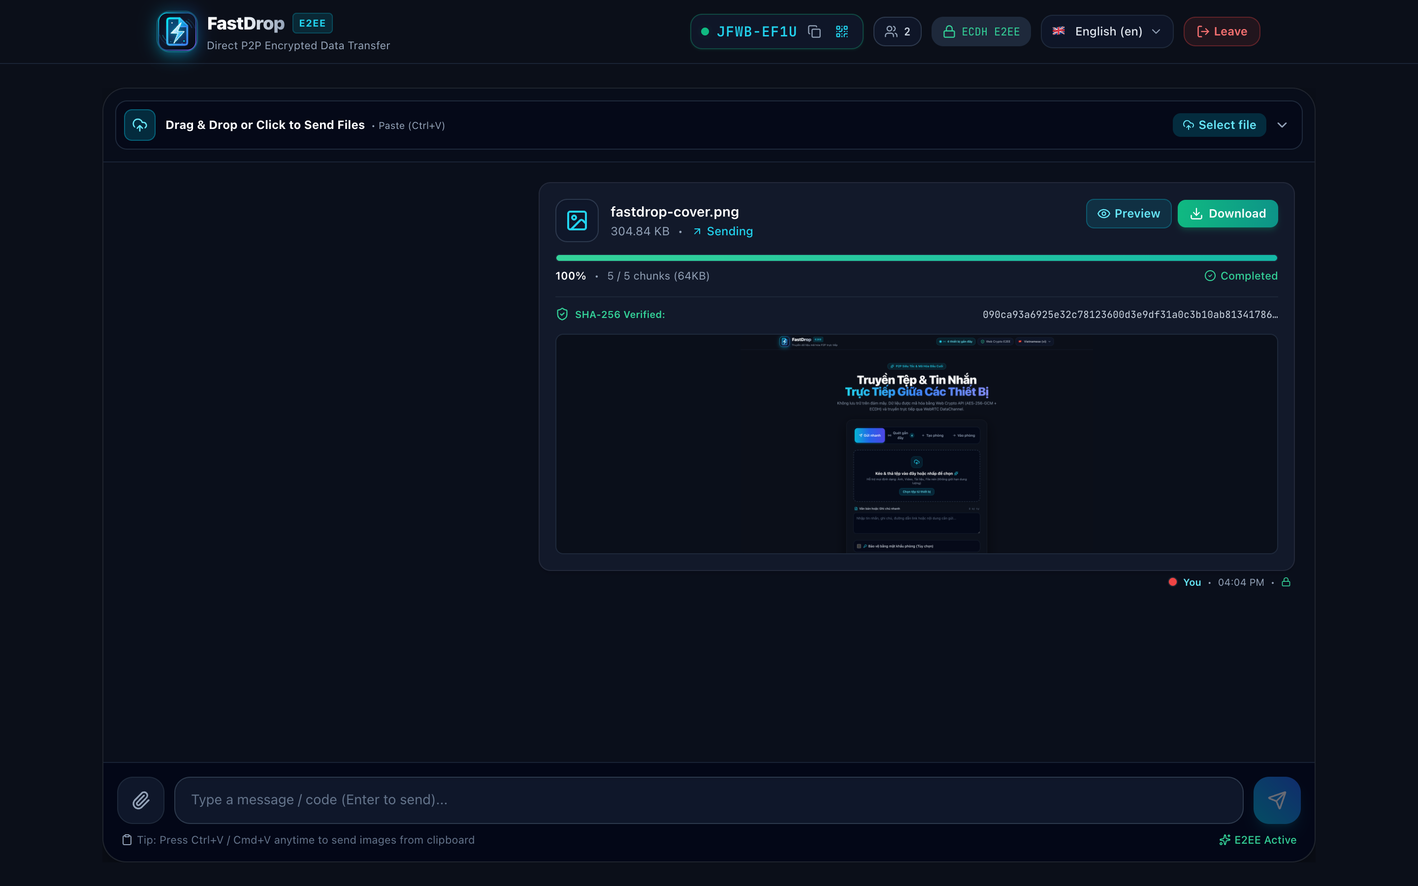Leave the room with the Leave button
The image size is (1418, 886).
tap(1221, 32)
